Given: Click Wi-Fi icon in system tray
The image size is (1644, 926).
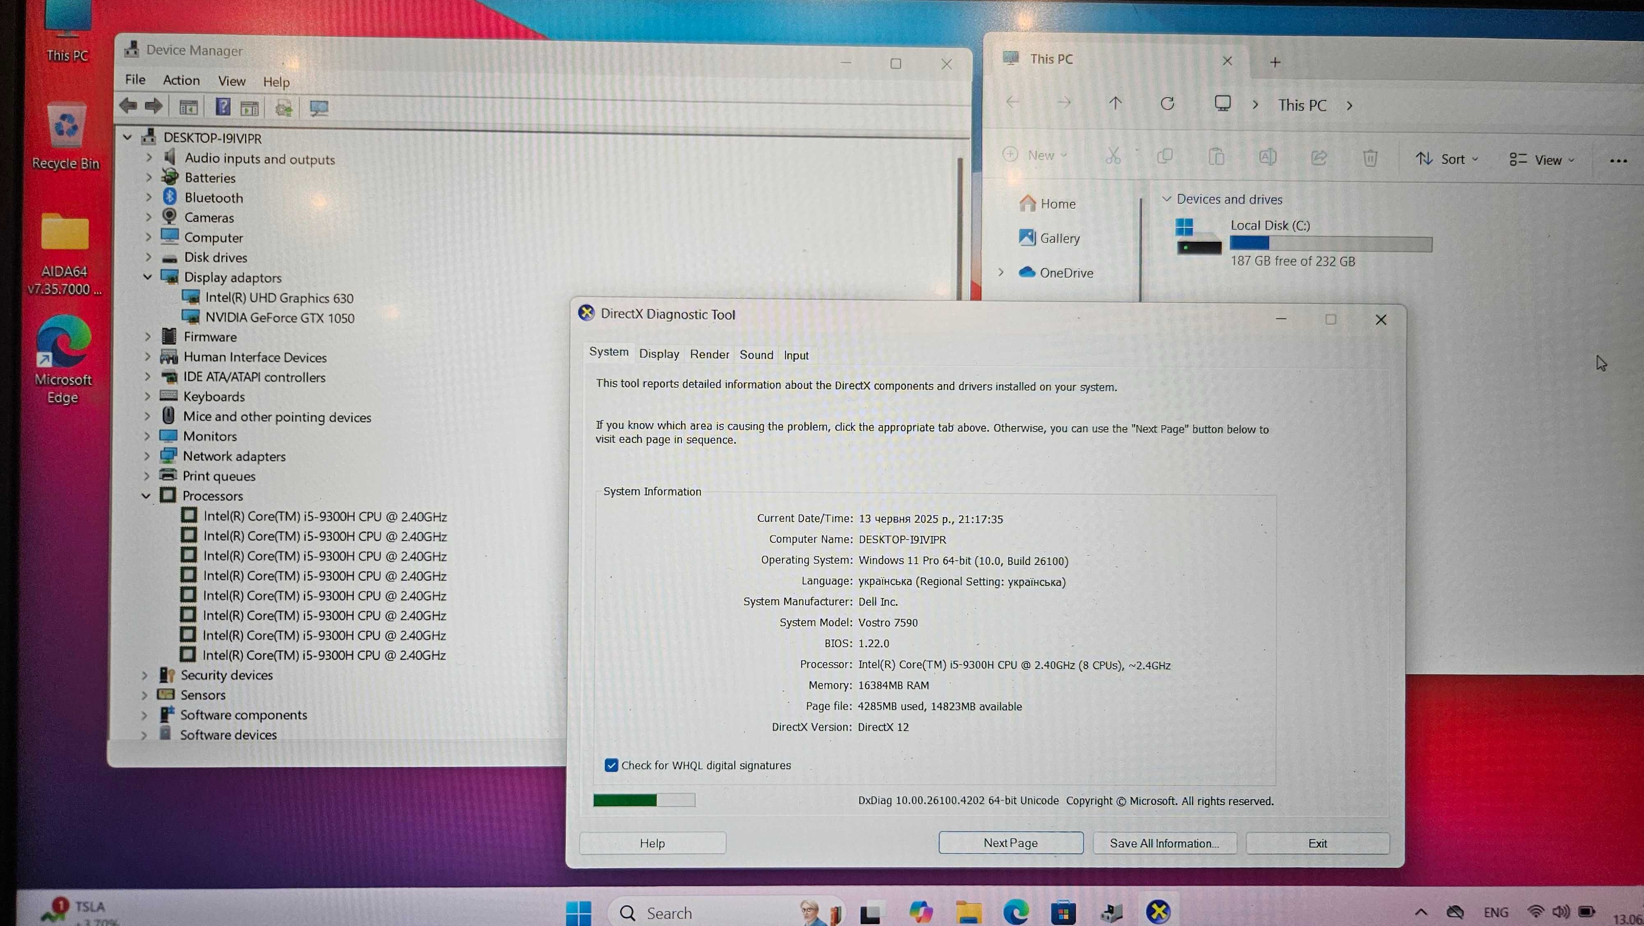Looking at the screenshot, I should [1535, 912].
